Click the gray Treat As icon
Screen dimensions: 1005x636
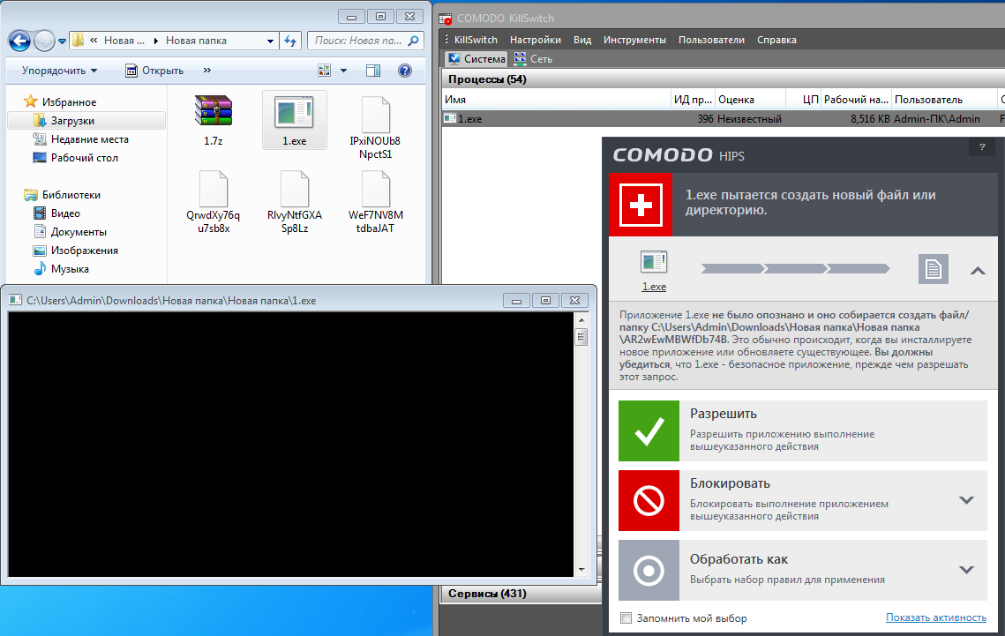click(649, 570)
